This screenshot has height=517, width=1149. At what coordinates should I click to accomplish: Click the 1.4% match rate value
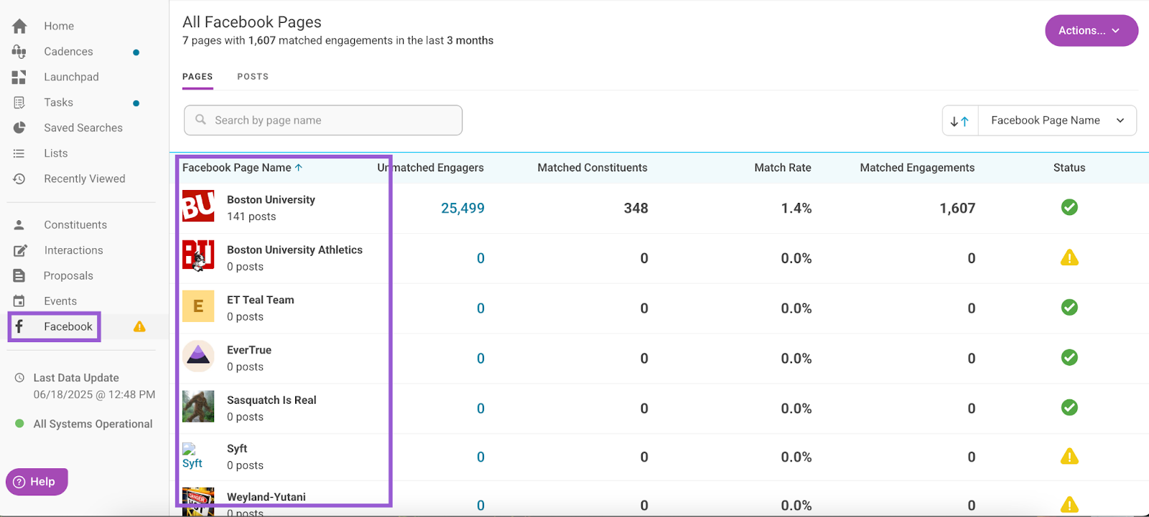pos(796,208)
